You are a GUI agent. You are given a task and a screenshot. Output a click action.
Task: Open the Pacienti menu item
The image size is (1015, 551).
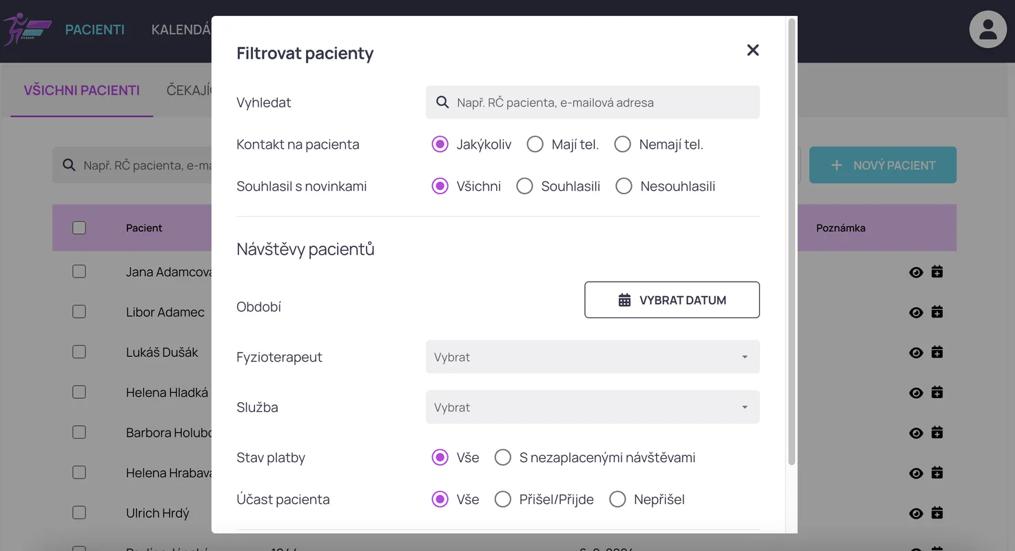coord(95,30)
